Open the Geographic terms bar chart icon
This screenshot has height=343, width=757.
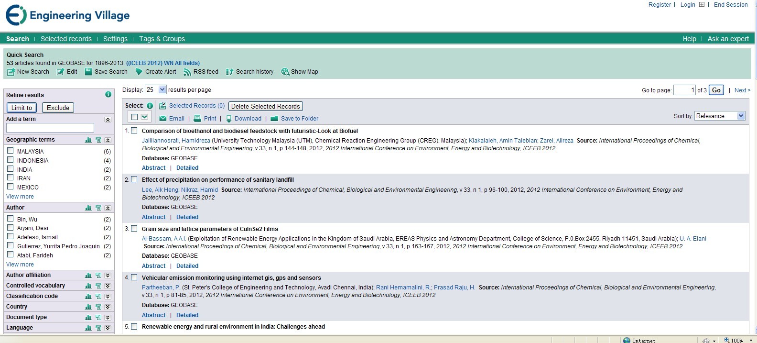click(x=88, y=140)
